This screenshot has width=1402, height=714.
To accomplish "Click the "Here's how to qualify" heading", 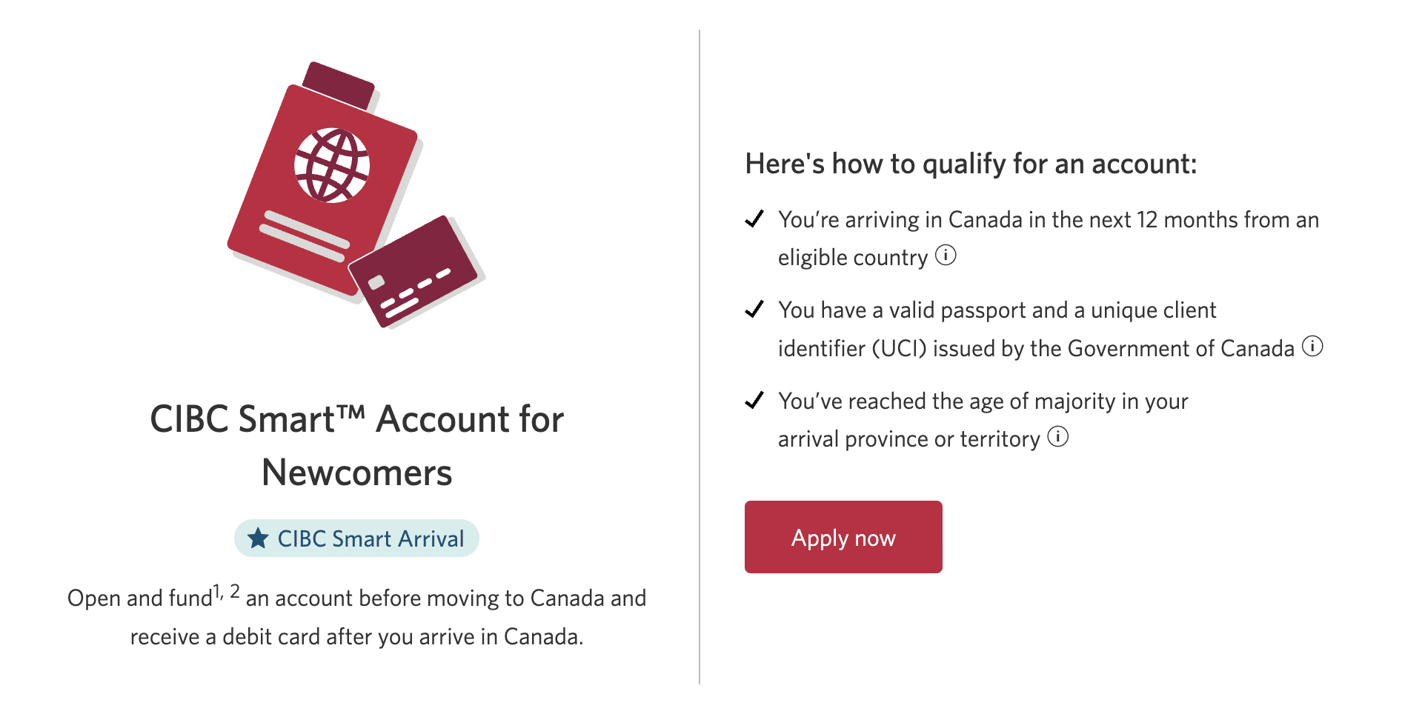I will pos(971,164).
